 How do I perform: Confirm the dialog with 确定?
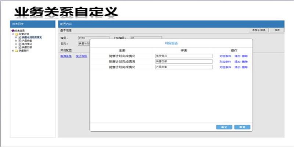224,127
